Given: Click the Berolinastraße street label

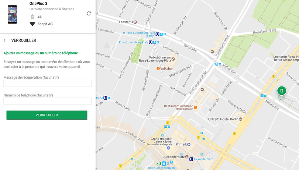Looking at the screenshot, I should point(277,142).
